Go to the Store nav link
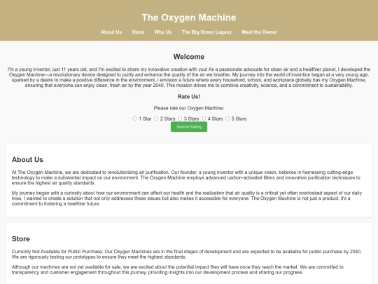378x284 pixels. tap(138, 32)
